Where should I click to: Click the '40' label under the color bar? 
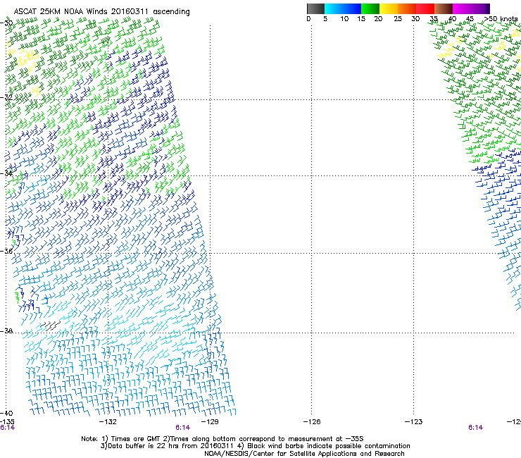pos(452,19)
